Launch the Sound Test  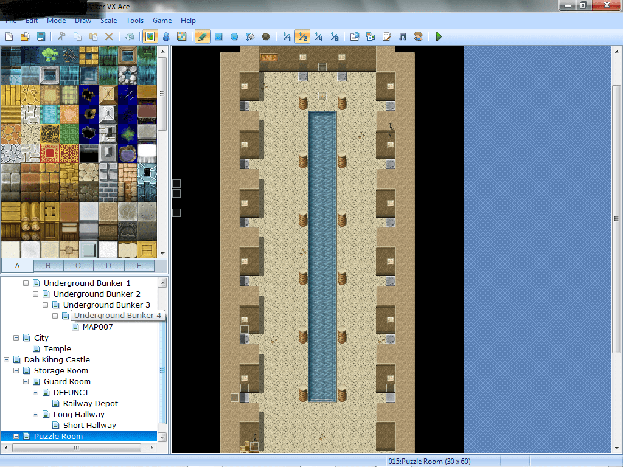[x=402, y=36]
